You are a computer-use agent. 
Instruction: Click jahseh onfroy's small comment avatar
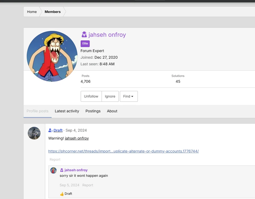point(53,170)
